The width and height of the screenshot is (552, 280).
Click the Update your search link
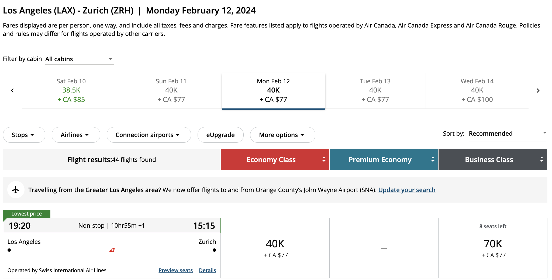pos(407,190)
